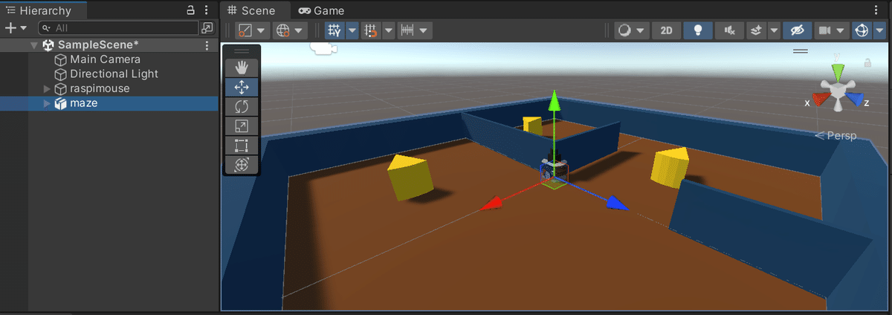This screenshot has width=892, height=315.
Task: Expand the maze object arrow
Action: [x=47, y=103]
